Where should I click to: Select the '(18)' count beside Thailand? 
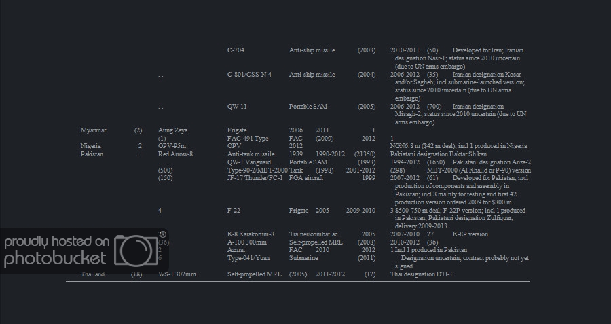136,274
